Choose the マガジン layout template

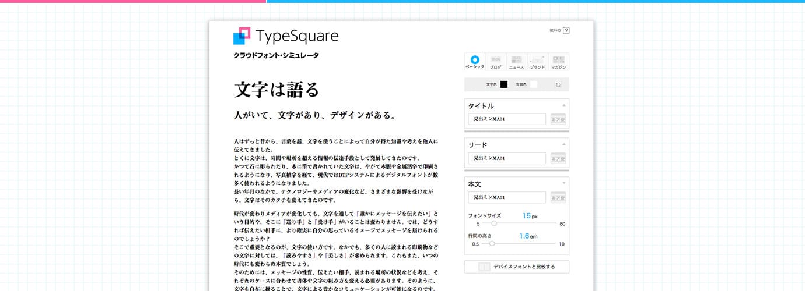click(x=558, y=61)
